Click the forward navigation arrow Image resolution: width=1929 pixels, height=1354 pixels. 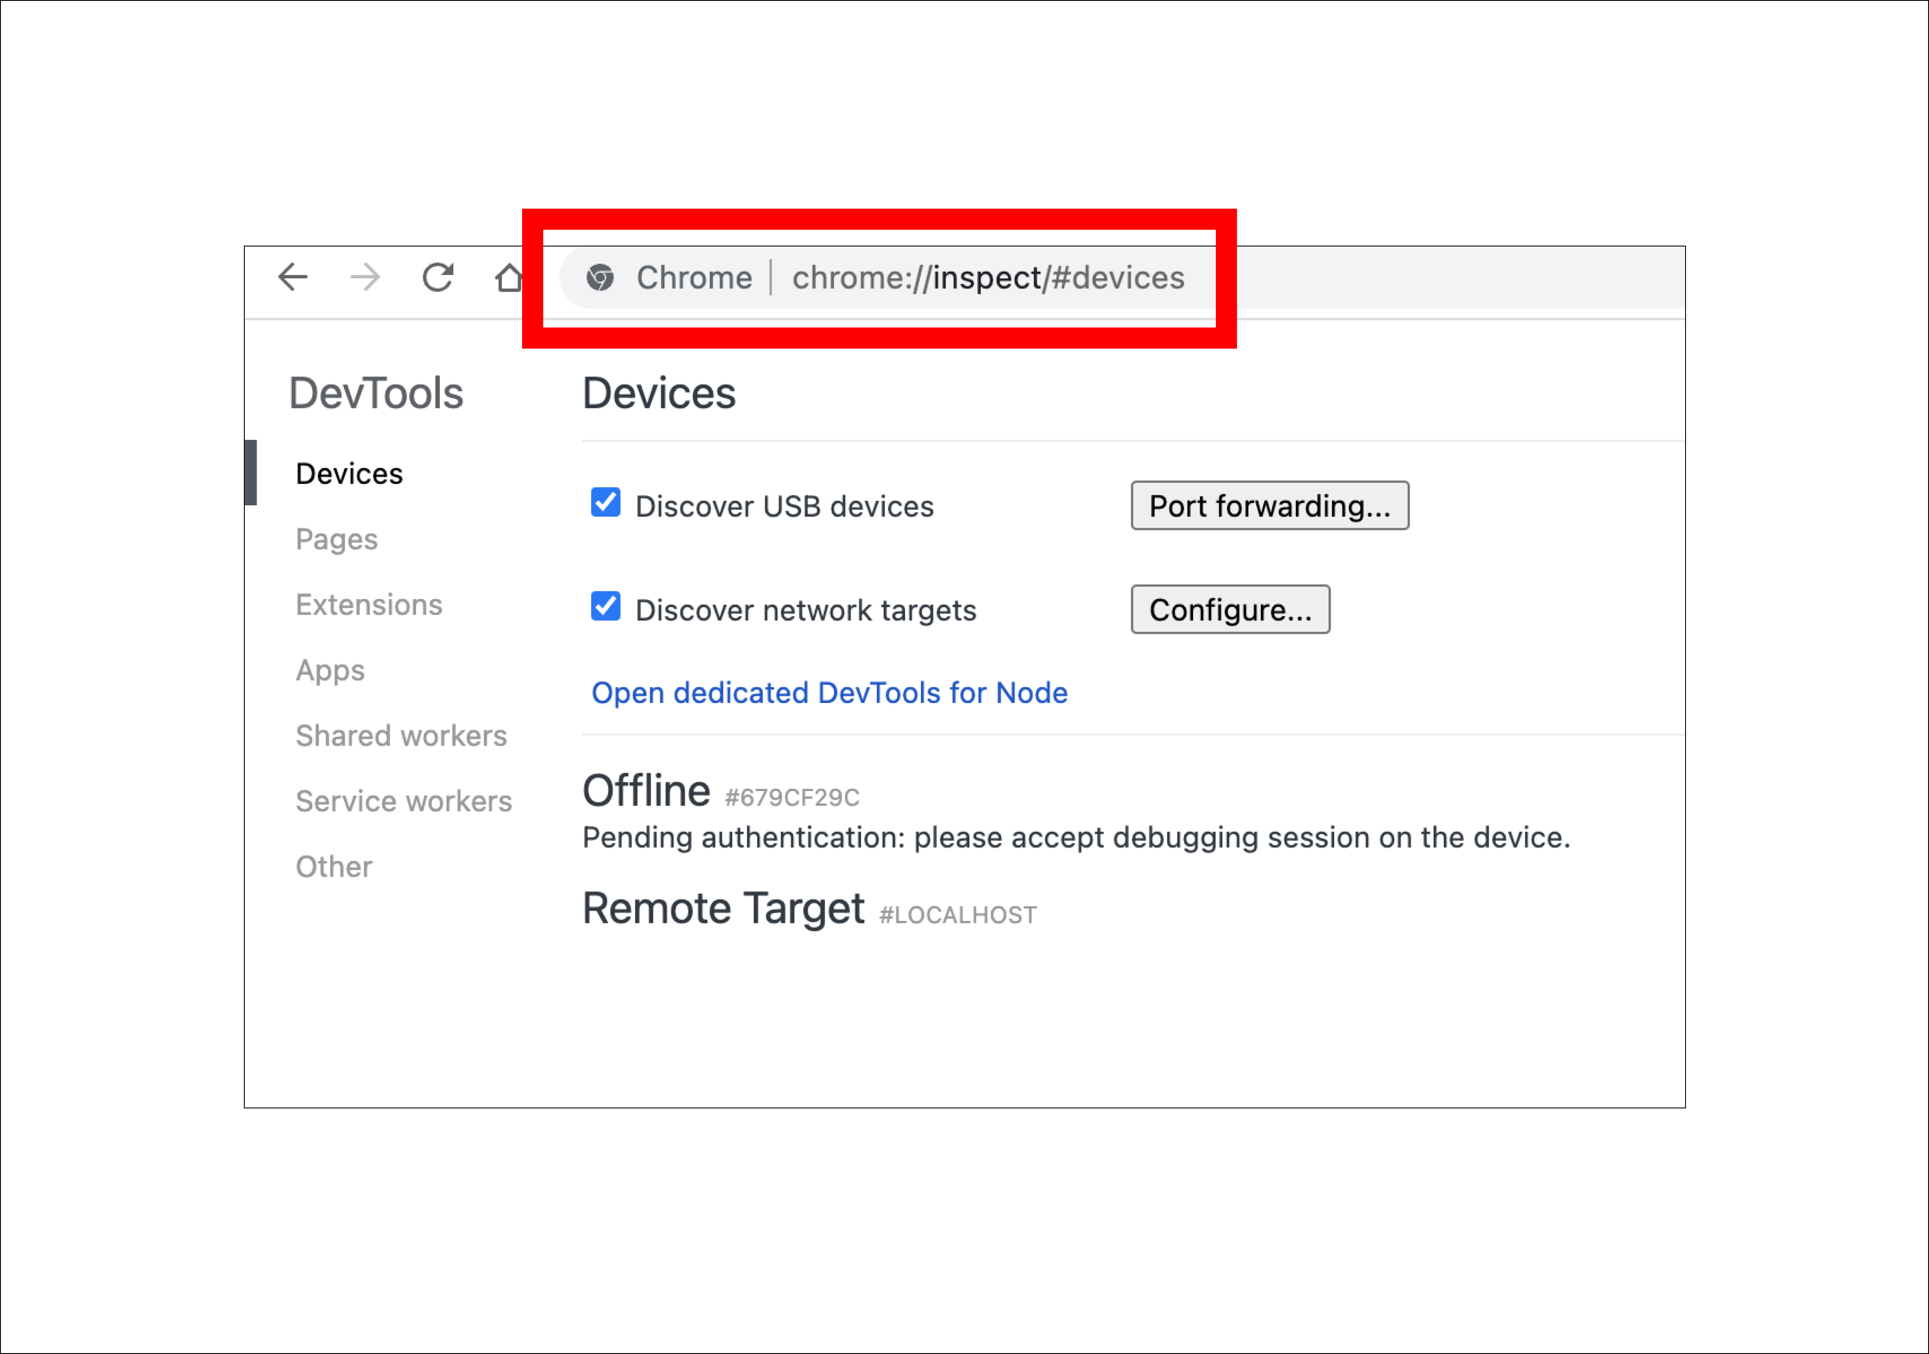point(364,277)
